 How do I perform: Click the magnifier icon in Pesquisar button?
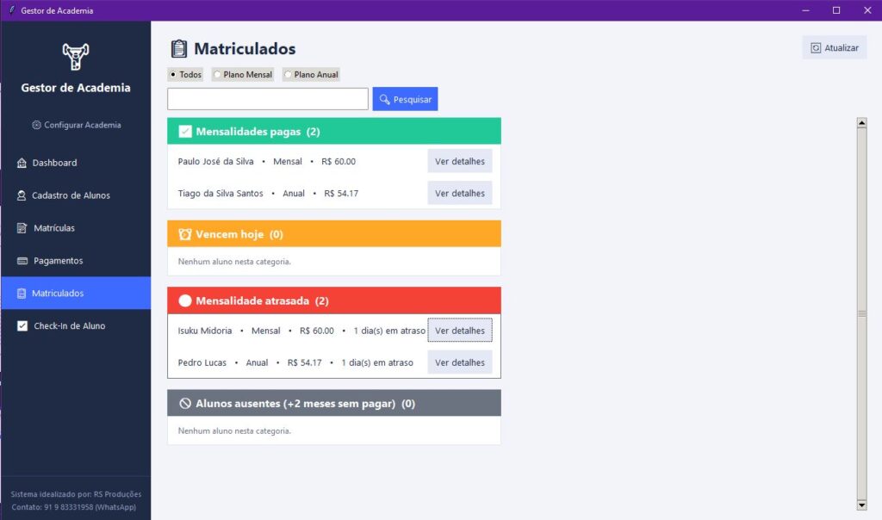[385, 100]
